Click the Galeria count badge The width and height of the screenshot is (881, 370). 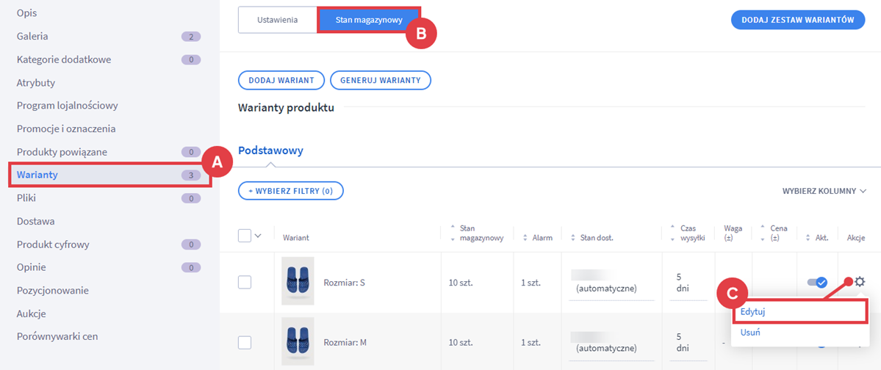coord(190,36)
